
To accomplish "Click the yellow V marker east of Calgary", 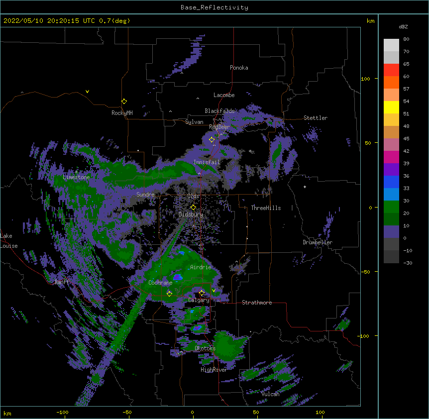I will click(x=214, y=291).
